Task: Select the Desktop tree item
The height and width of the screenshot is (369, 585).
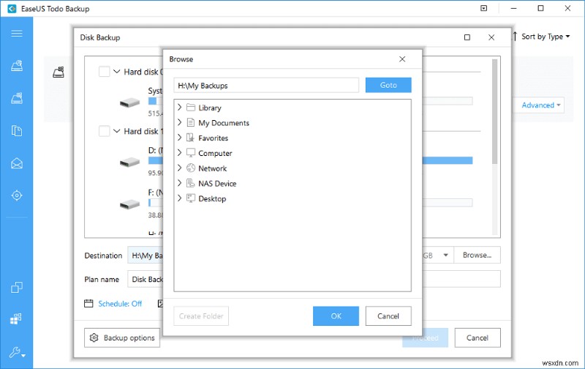Action: click(212, 198)
